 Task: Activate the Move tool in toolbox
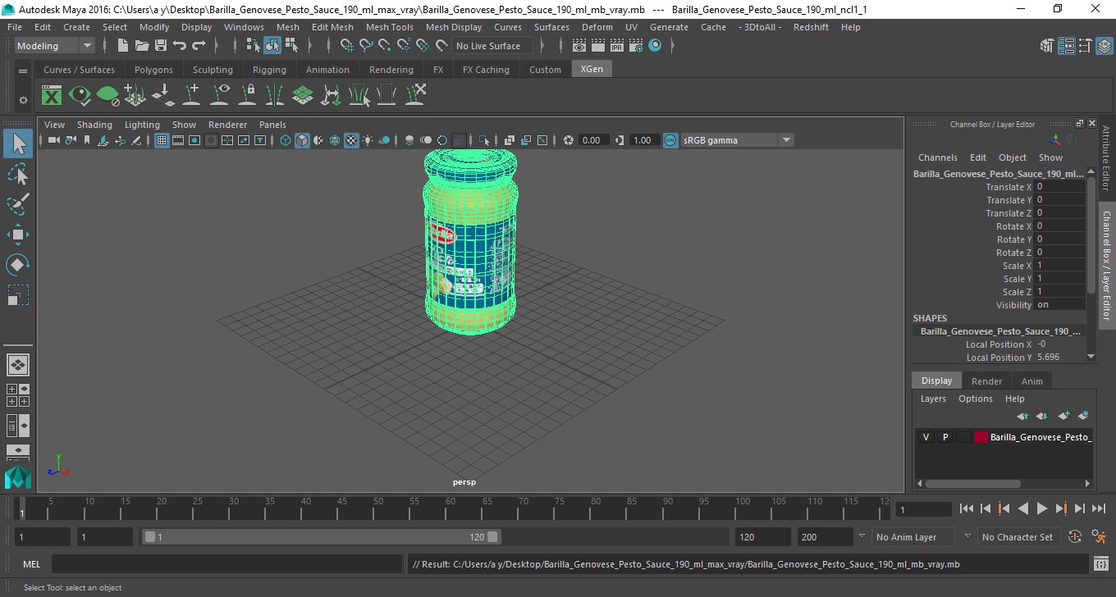18,235
